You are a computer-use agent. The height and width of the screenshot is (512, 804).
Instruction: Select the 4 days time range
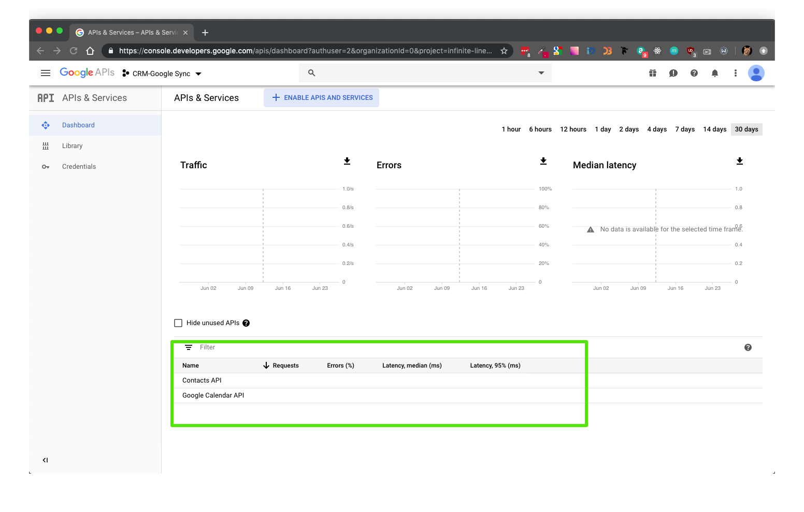click(x=657, y=129)
